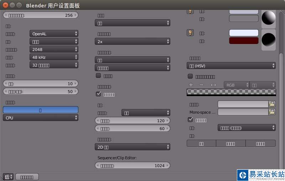This screenshot has width=285, height=181.
Task: Click the button at bottom beside editor icon
Action: [x=27, y=177]
